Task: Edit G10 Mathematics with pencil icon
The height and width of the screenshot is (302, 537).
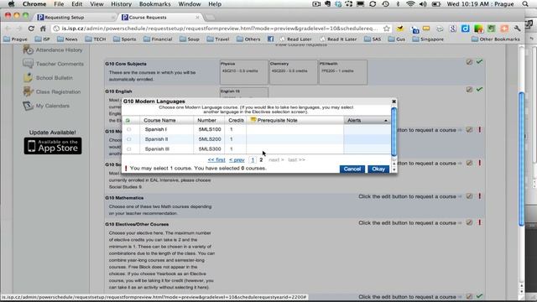Action: [x=469, y=196]
